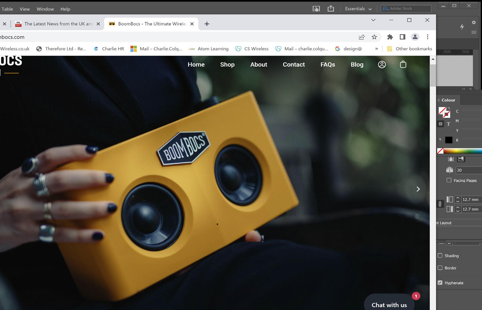Uncheck the Hyphenate checkbox

tap(440, 283)
